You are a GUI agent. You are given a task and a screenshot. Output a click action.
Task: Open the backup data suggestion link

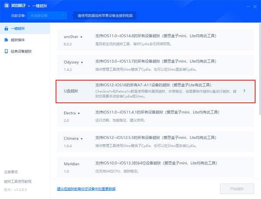click(x=86, y=189)
